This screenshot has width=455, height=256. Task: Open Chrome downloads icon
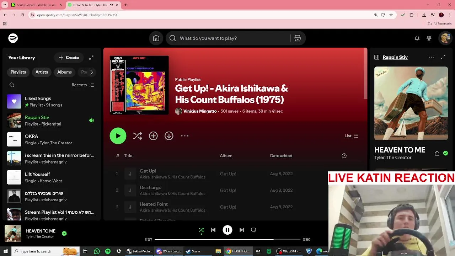pos(424,15)
